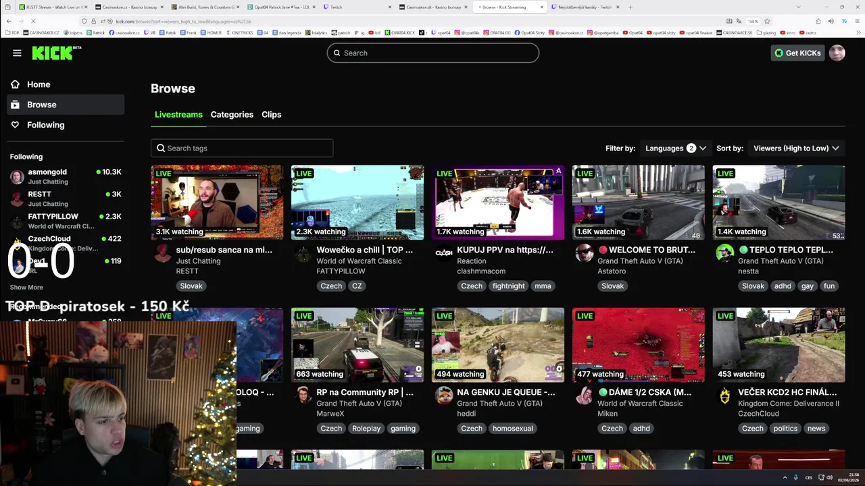
Task: Open CzechCloud followed channel
Action: point(66,243)
